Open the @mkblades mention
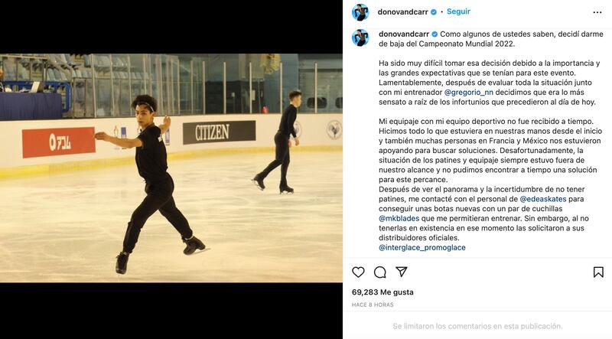612x339 pixels. [x=399, y=219]
